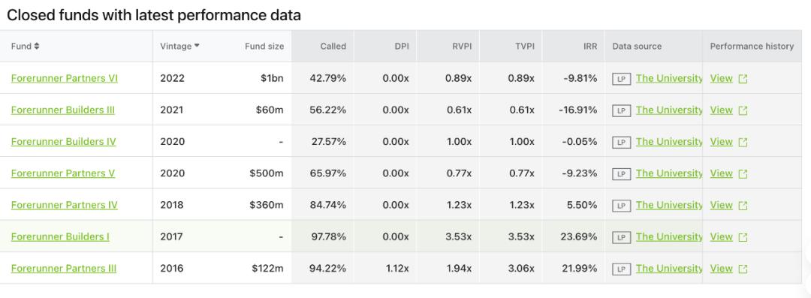Open external link icon for Forerunner Partners III

click(x=743, y=269)
